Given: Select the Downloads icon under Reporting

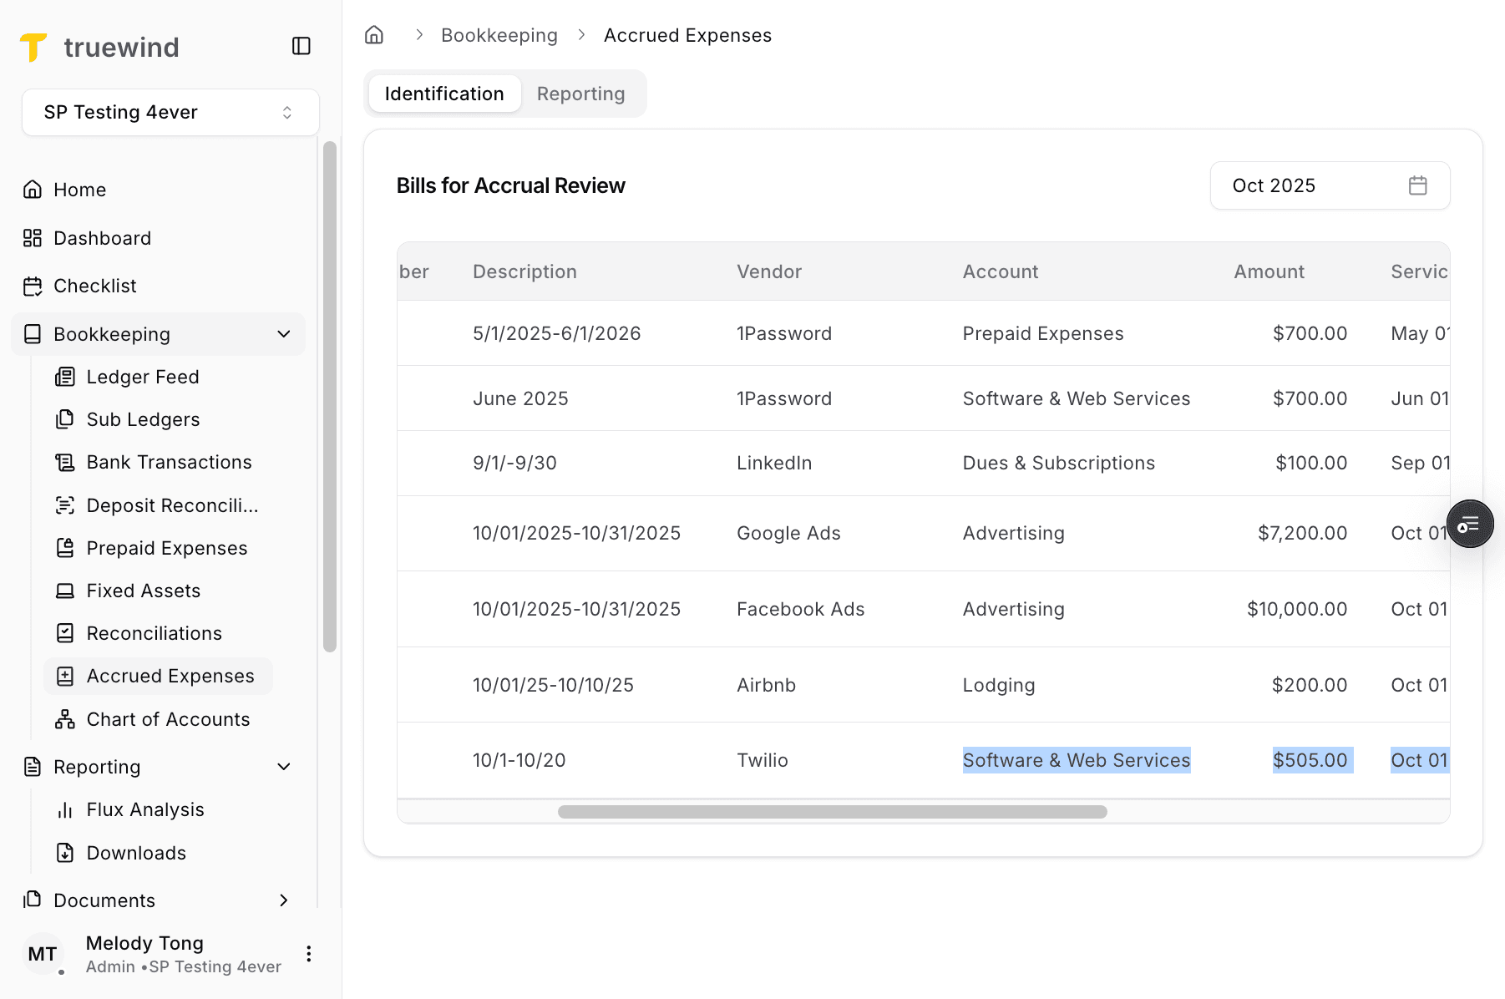Looking at the screenshot, I should coord(65,853).
